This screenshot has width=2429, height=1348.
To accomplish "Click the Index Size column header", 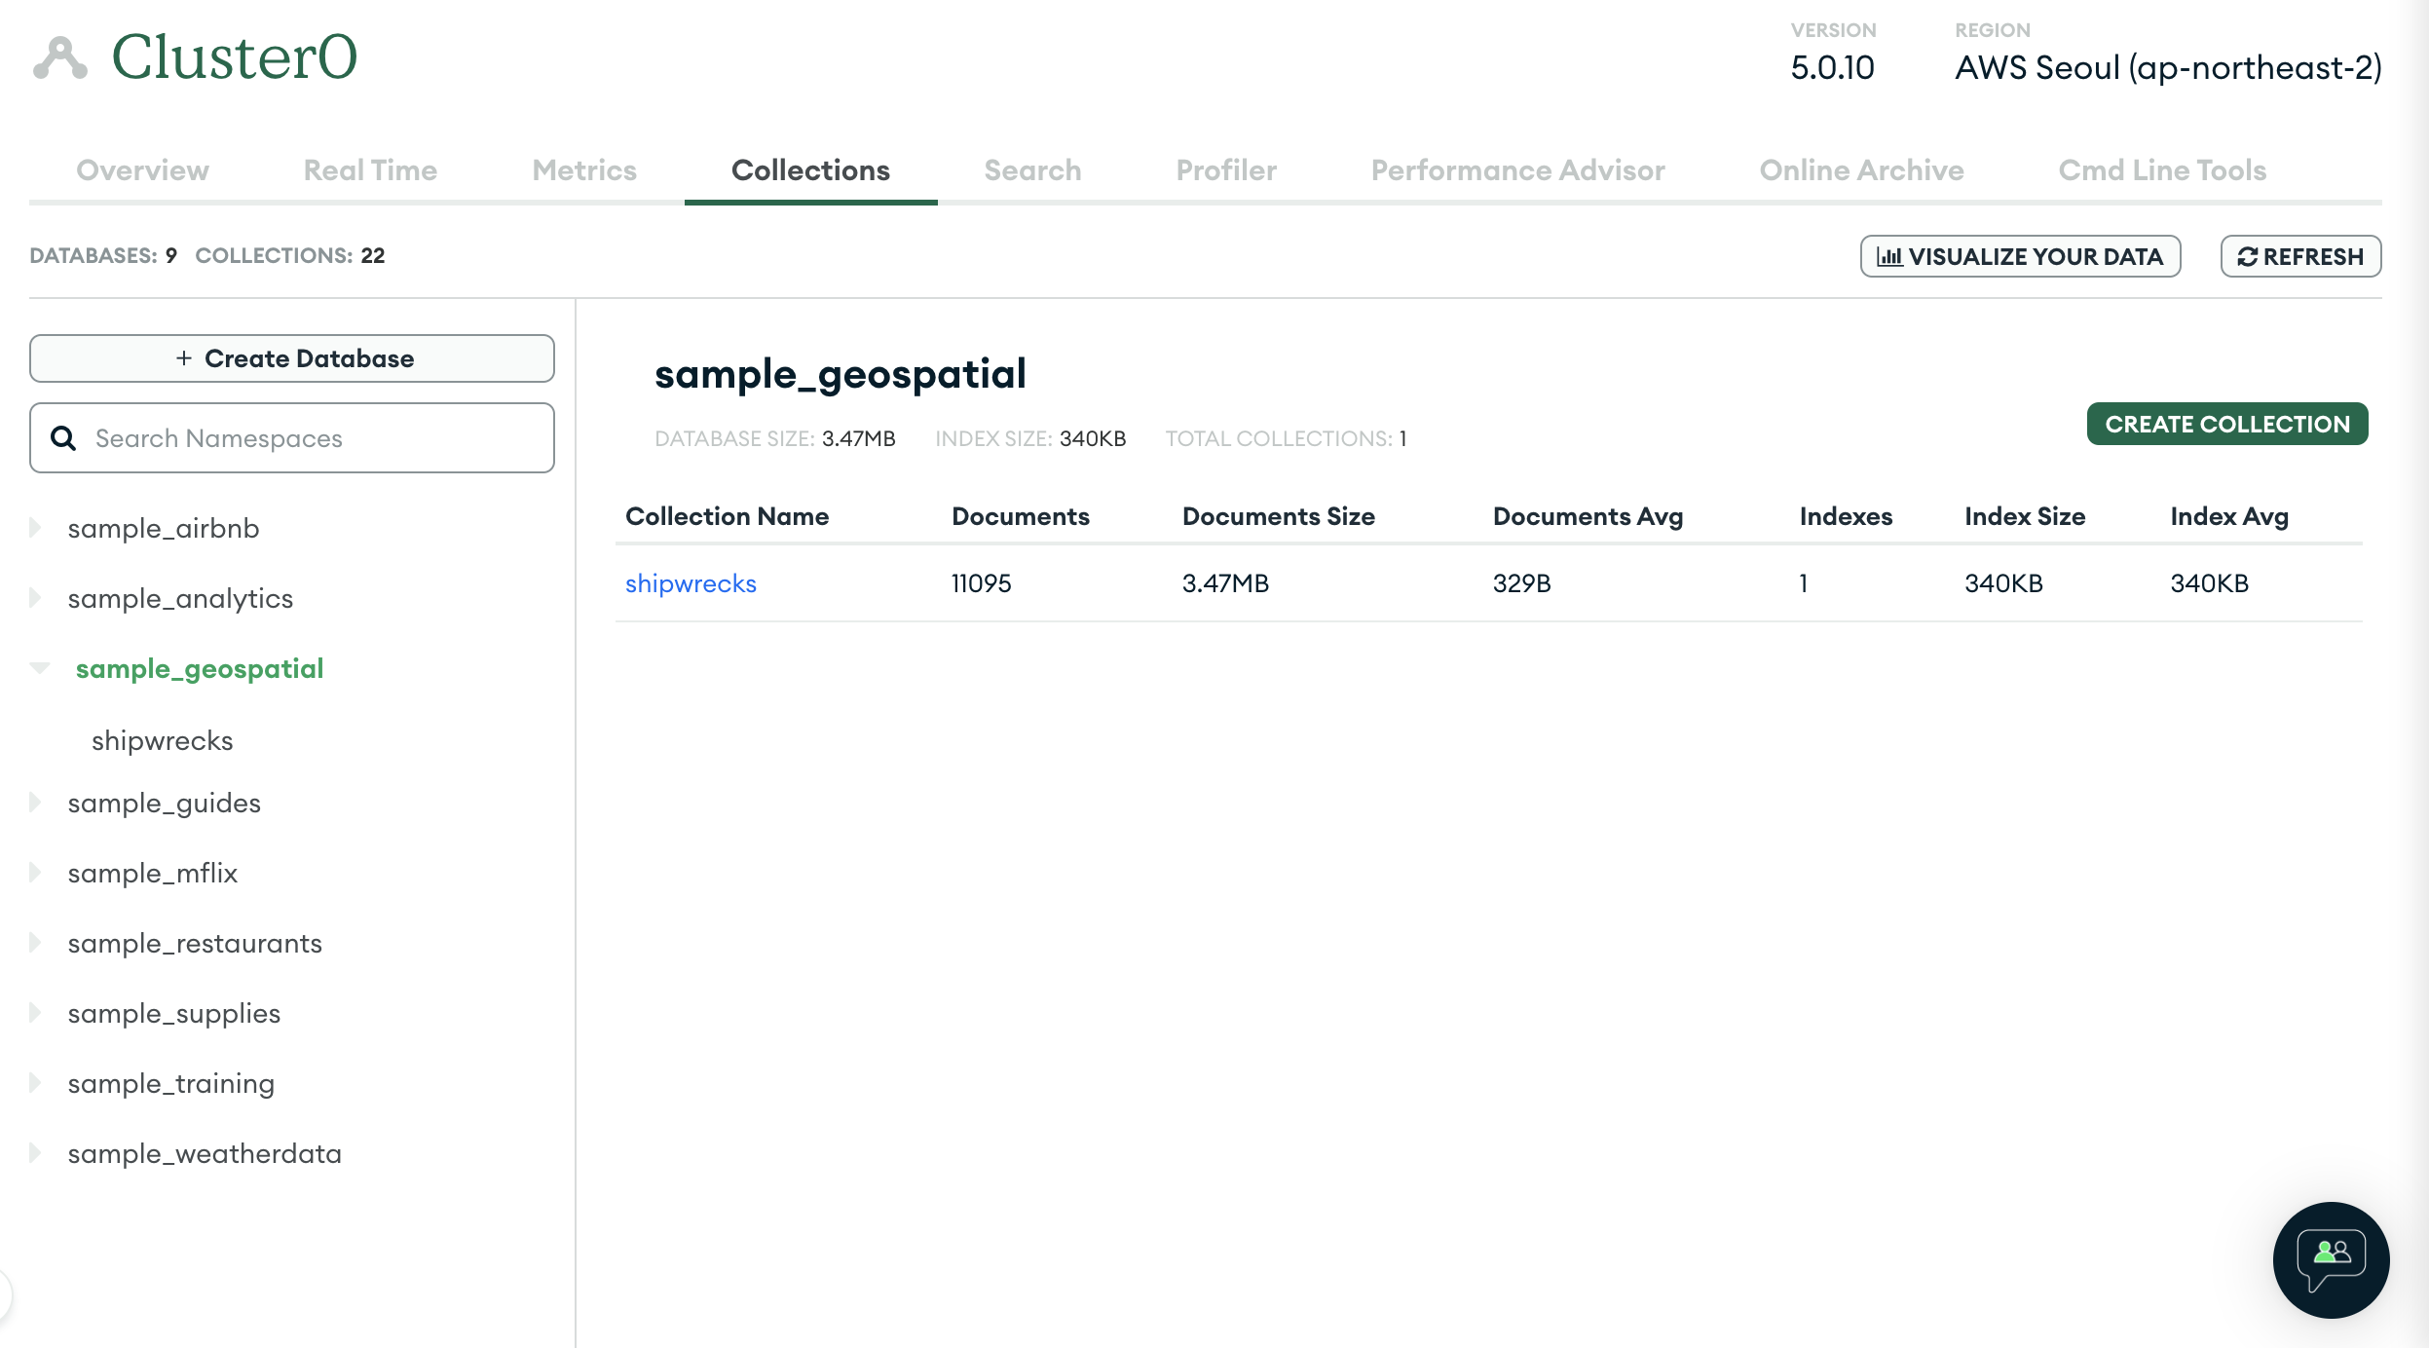I will [2025, 516].
